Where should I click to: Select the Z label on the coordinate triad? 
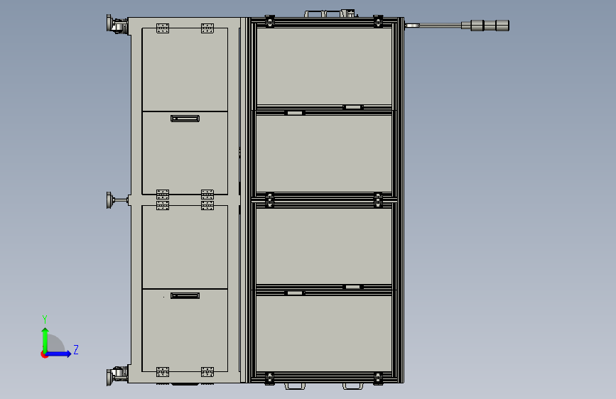[x=76, y=349]
